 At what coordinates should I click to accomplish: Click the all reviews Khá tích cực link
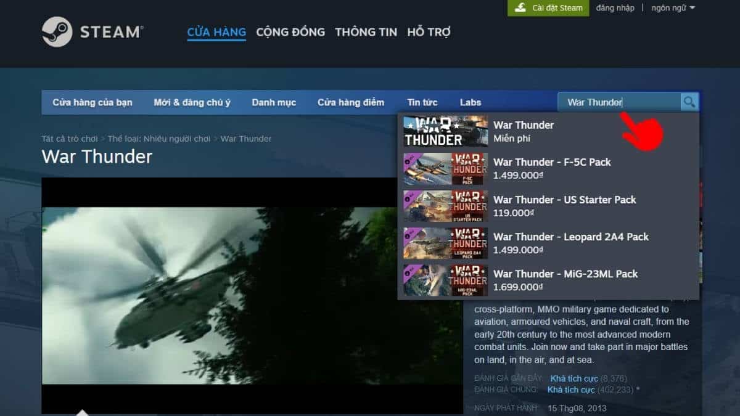(x=571, y=389)
